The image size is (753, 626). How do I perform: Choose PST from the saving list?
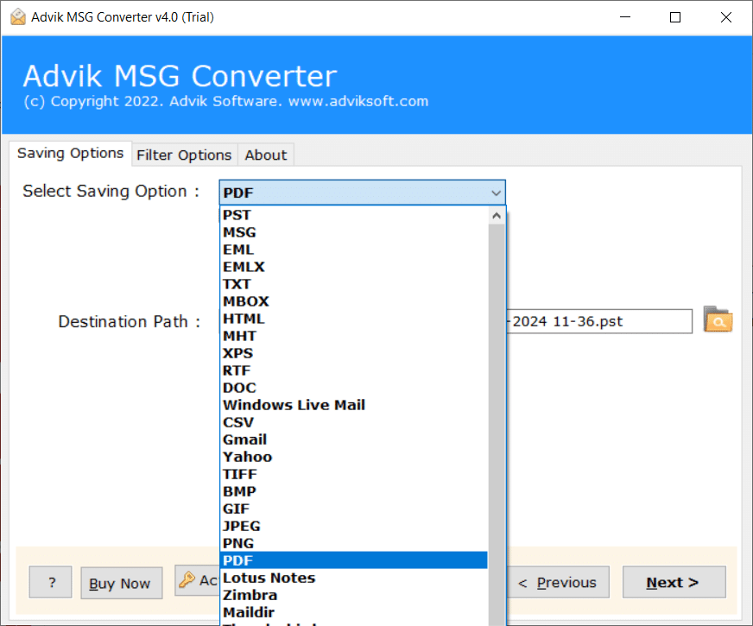coord(354,215)
